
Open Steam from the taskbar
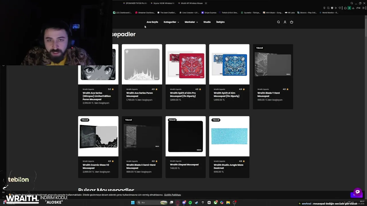[x=196, y=203]
